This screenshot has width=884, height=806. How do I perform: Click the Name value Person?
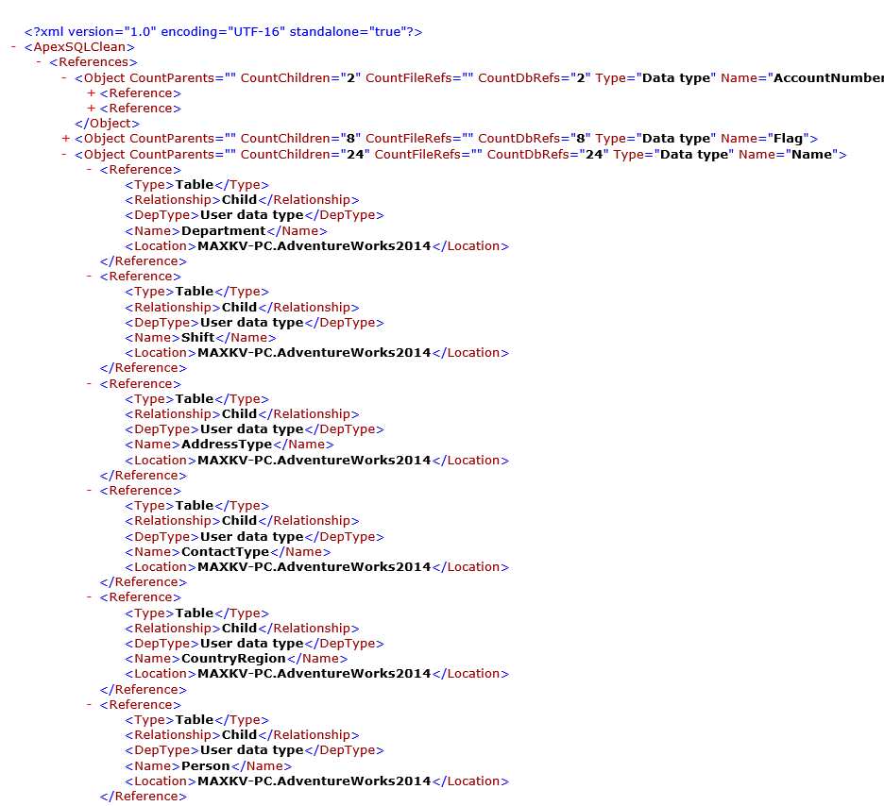(x=206, y=766)
